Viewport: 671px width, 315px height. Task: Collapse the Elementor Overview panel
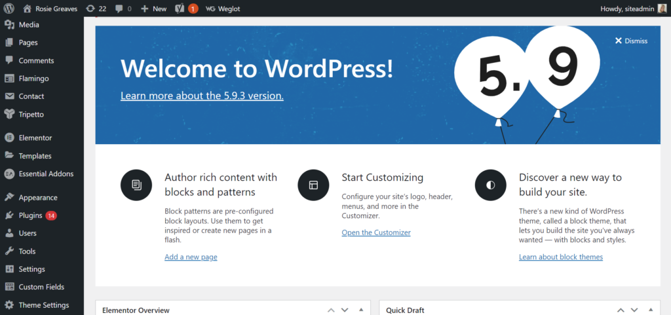click(x=361, y=310)
